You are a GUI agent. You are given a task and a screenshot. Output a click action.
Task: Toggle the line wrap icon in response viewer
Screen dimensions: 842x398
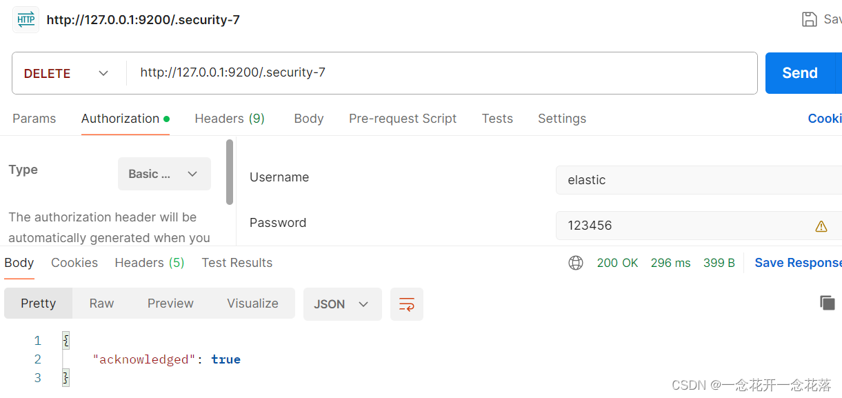click(x=406, y=304)
